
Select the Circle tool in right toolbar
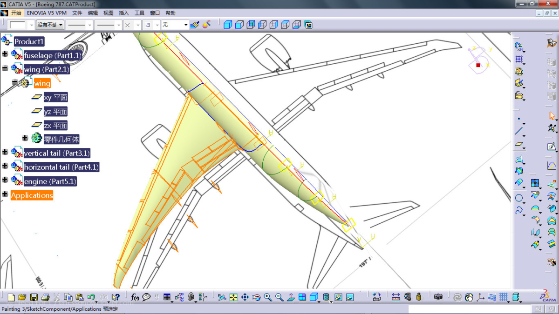519,198
